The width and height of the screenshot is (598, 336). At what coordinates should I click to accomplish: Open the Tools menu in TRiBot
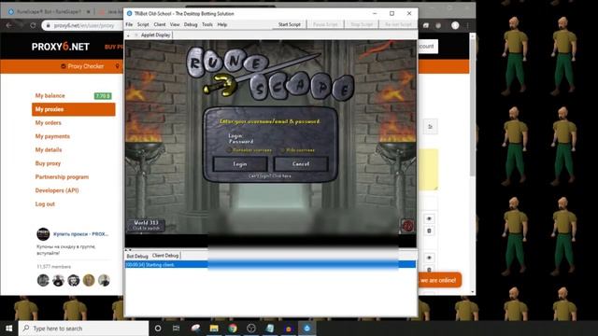pyautogui.click(x=207, y=24)
